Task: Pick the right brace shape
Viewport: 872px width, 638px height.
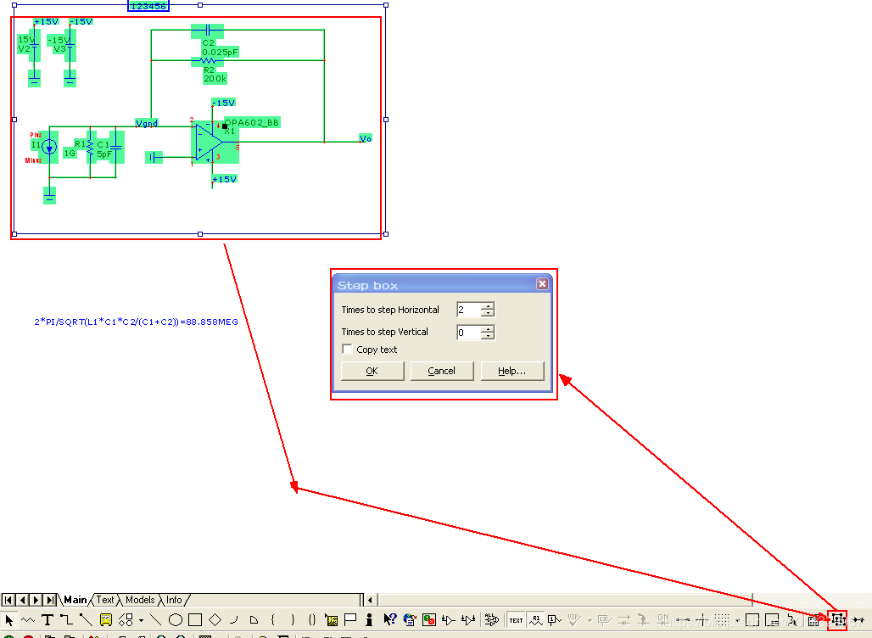Action: [293, 619]
